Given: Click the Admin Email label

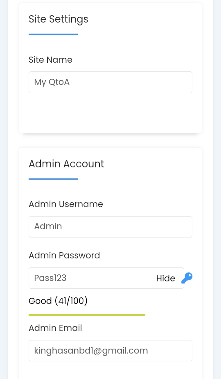Looking at the screenshot, I should (x=55, y=328).
